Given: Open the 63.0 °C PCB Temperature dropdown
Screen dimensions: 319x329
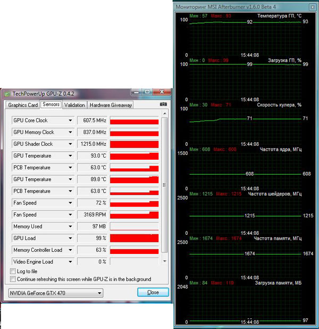Looking at the screenshot, I should (70, 168).
